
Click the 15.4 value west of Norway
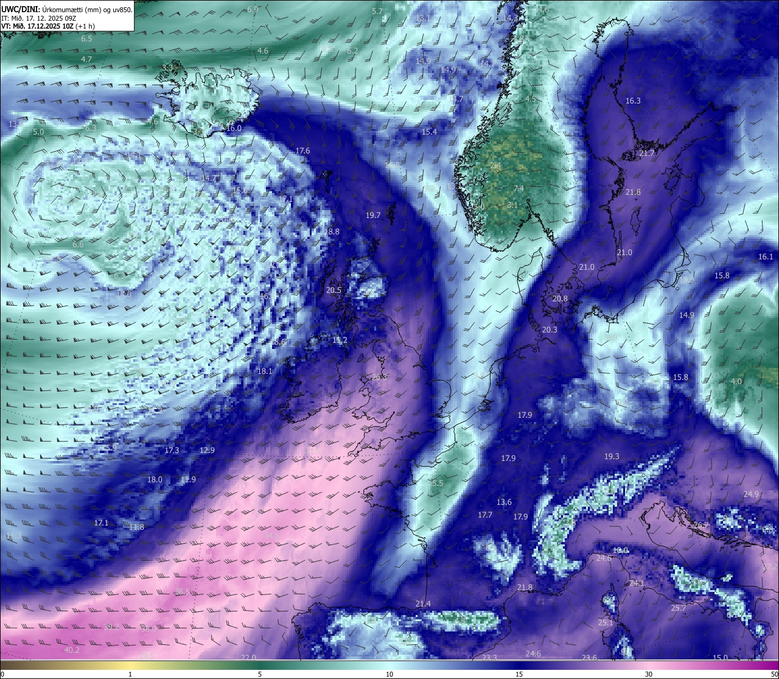pos(429,132)
